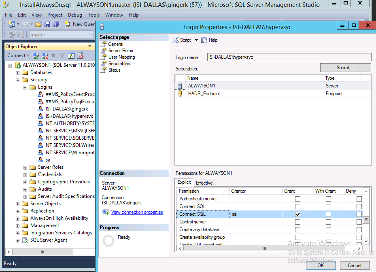The image size is (376, 272).
Task: Click the ALWAYSON1 server node icon
Action: click(17, 65)
